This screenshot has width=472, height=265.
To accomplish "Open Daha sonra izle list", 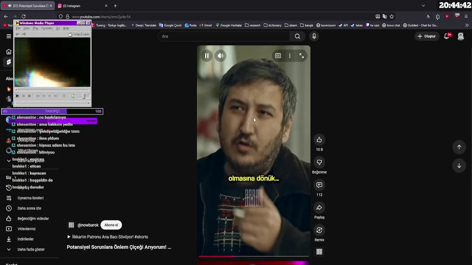I will [x=29, y=208].
